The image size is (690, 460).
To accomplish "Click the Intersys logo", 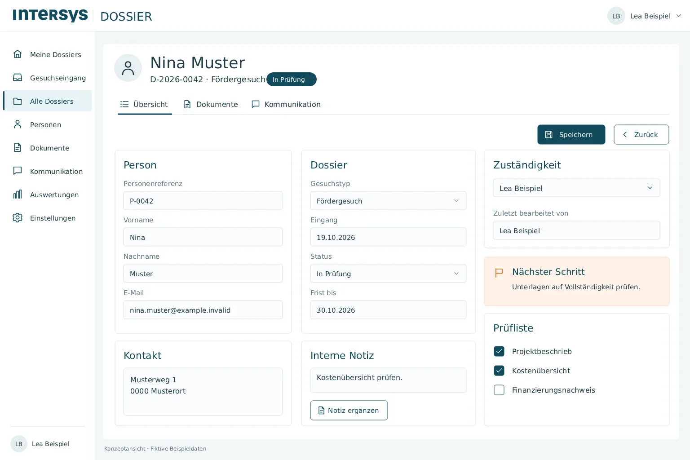I will (x=50, y=15).
